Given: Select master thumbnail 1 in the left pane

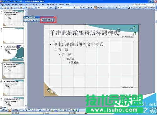Looking at the screenshot, I should pyautogui.click(x=13, y=18).
